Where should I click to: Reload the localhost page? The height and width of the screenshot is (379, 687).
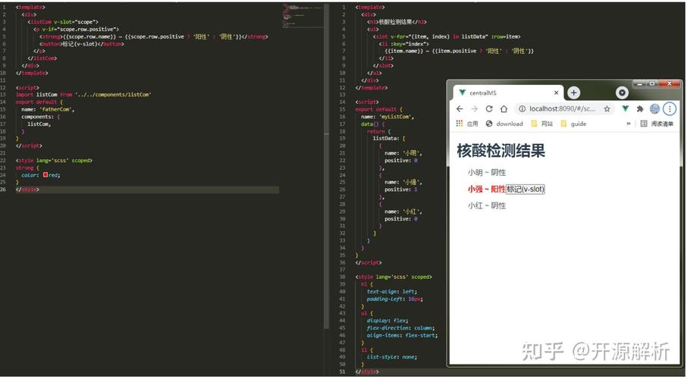coord(489,108)
